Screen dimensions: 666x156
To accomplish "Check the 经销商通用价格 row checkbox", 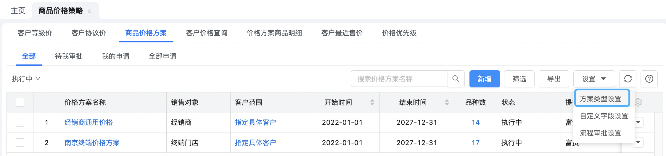I will 20,122.
